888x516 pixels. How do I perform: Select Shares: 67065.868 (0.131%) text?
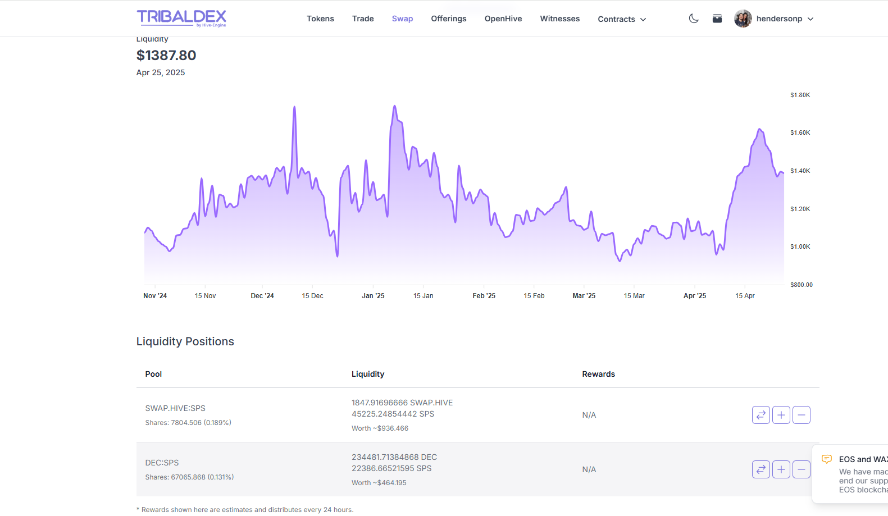pyautogui.click(x=189, y=477)
